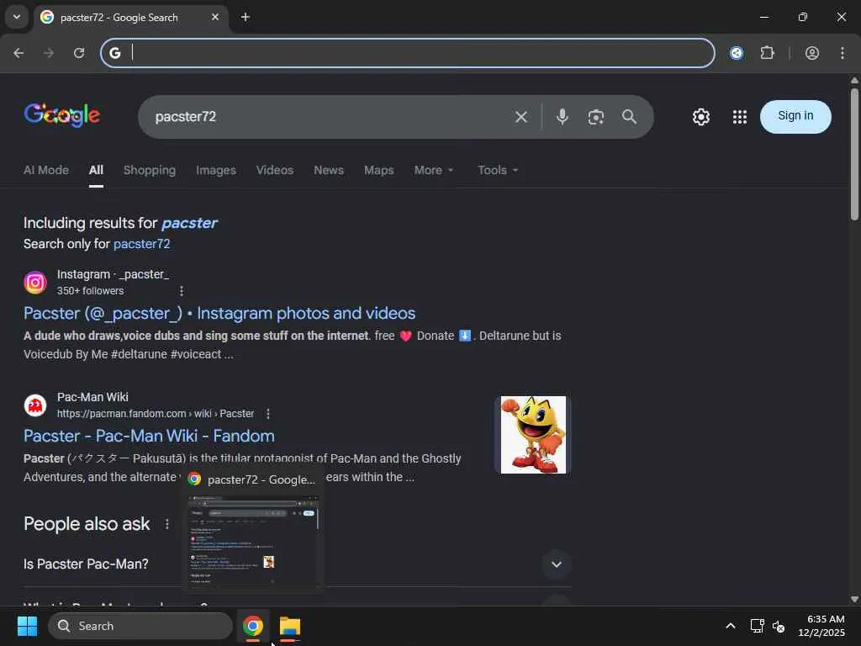The width and height of the screenshot is (861, 646).
Task: Clear the search box with the X
Action: (x=521, y=116)
